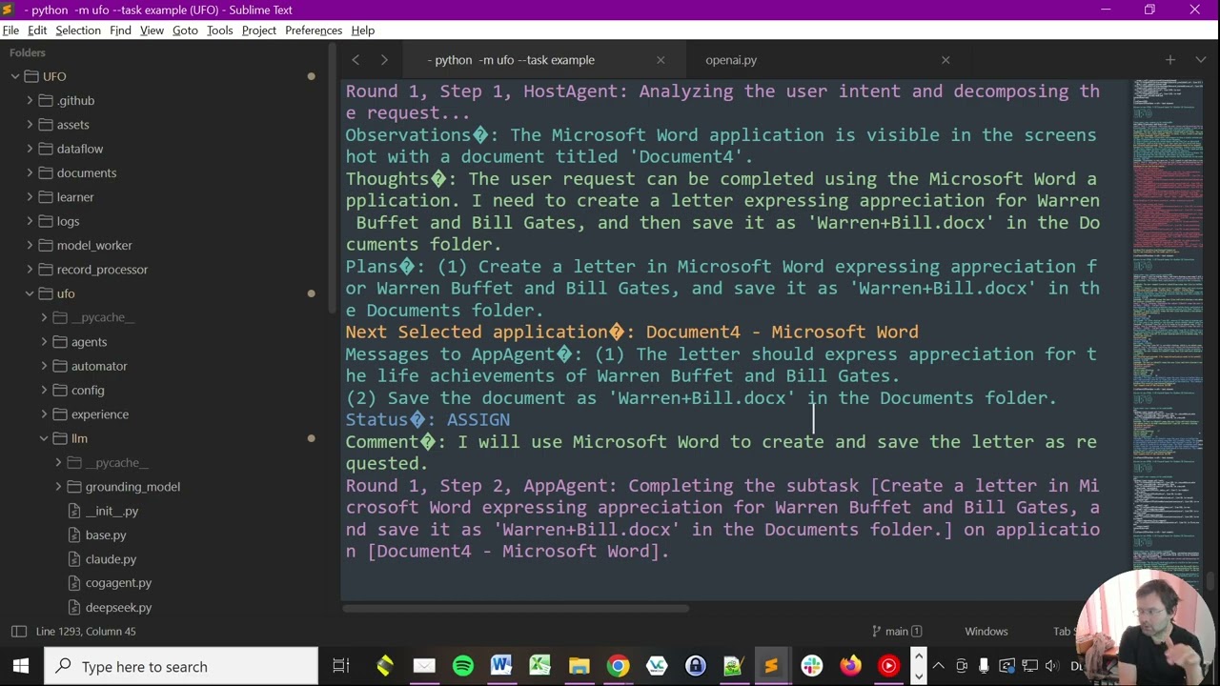Screen dimensions: 1220x686
Task: Expand the assets folder
Action: click(x=30, y=125)
